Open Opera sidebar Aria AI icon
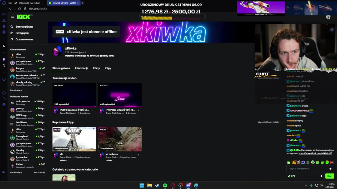The width and height of the screenshot is (337, 189). click(4, 46)
